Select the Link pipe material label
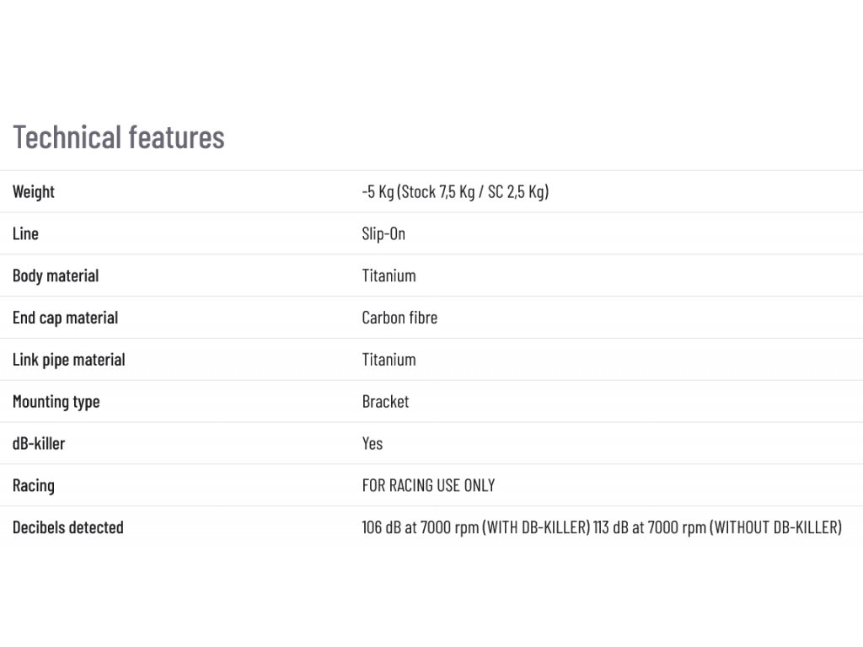863x647 pixels. tap(69, 360)
